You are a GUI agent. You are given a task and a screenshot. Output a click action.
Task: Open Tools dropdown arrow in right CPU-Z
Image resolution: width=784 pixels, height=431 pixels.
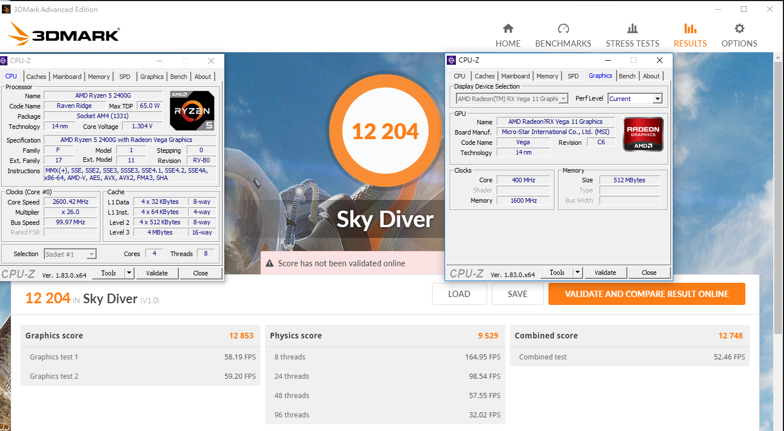click(x=578, y=273)
